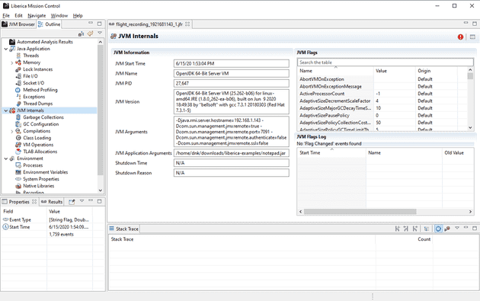This screenshot has height=301, width=480.
Task: Open the Help menu
Action: (78, 15)
